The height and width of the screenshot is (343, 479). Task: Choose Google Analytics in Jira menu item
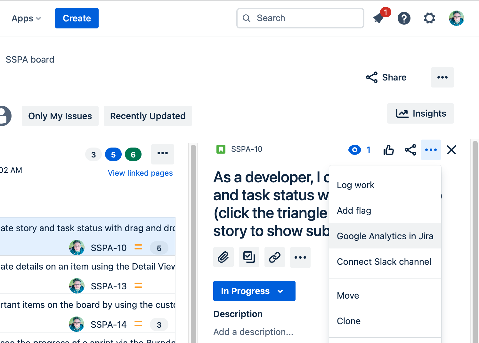(x=385, y=236)
